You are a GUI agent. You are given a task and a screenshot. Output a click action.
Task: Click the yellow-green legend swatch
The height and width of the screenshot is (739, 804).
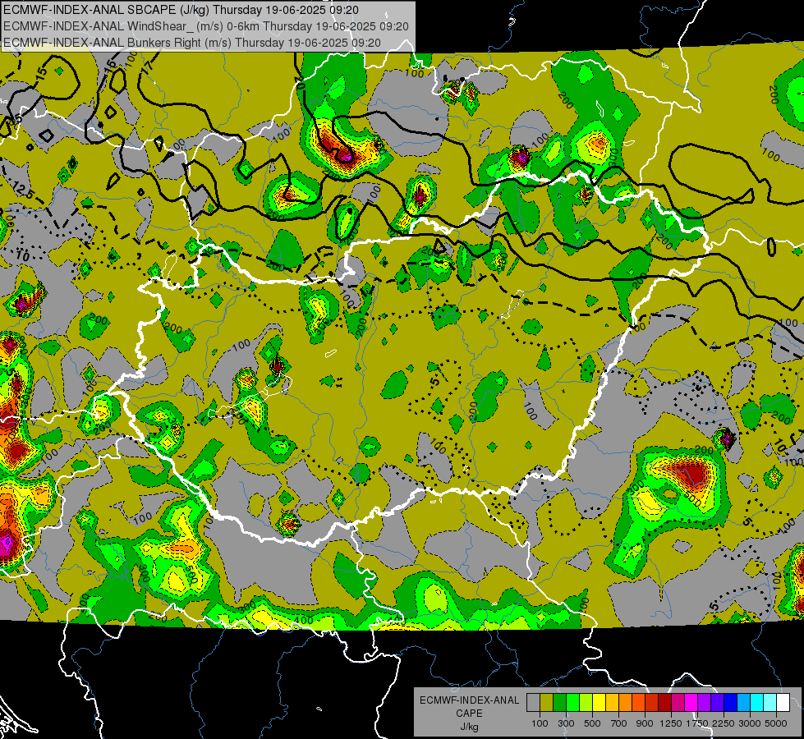(x=586, y=703)
